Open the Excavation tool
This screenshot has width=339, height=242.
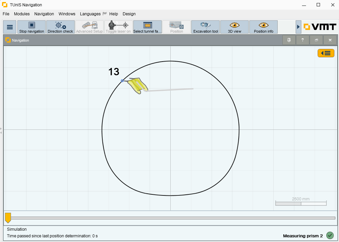pyautogui.click(x=205, y=27)
